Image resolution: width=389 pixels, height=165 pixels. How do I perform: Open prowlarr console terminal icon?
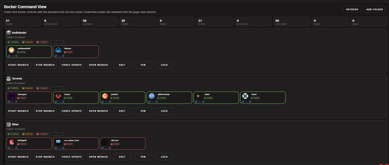106,102
